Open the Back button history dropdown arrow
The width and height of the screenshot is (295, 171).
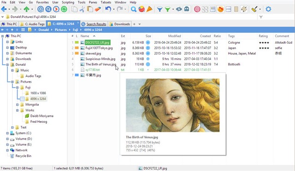9,9
